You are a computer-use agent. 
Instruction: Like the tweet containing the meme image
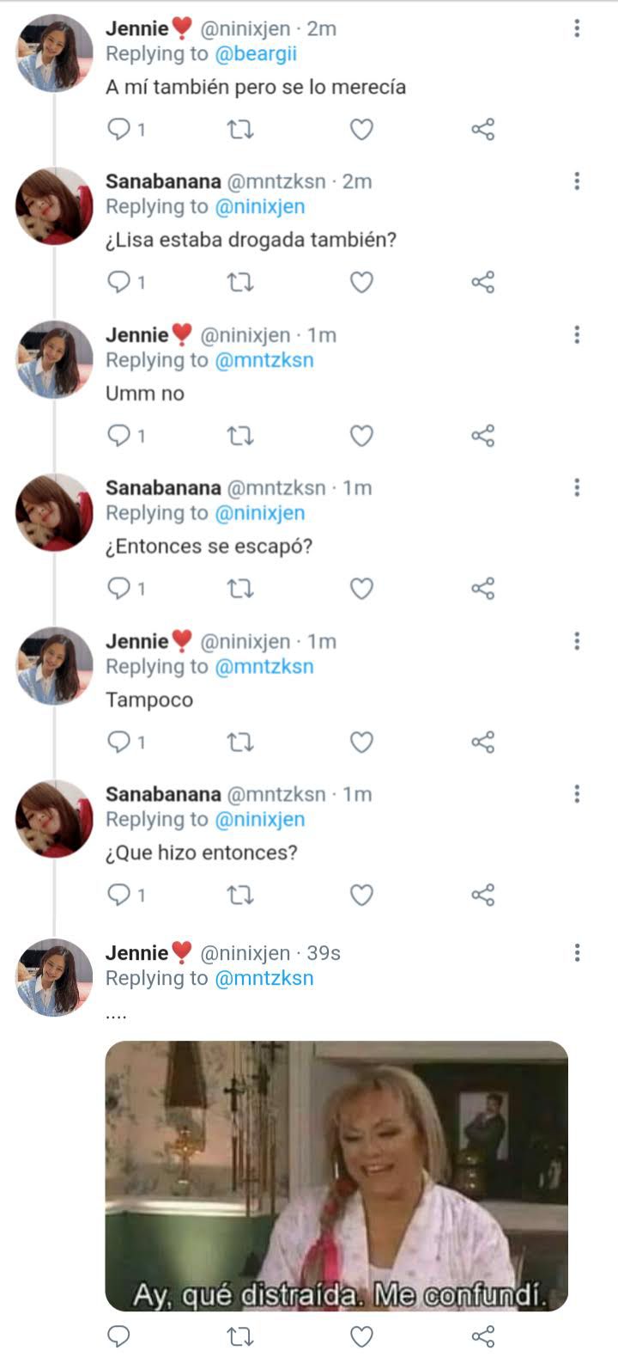click(361, 1336)
